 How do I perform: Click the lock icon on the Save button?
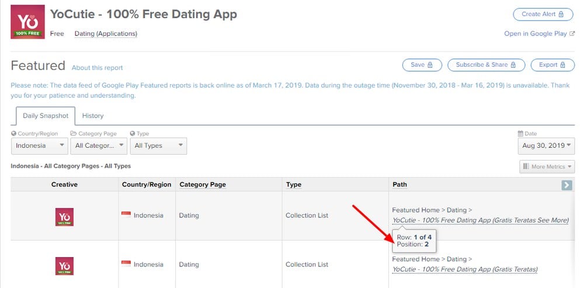coord(430,65)
